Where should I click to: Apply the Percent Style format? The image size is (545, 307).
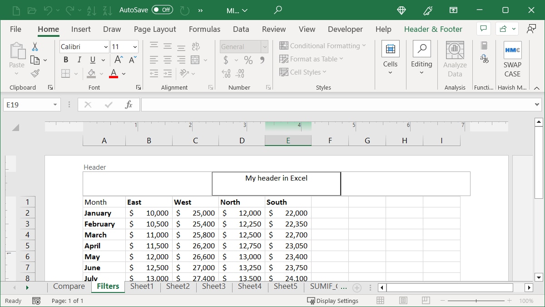[x=248, y=59]
